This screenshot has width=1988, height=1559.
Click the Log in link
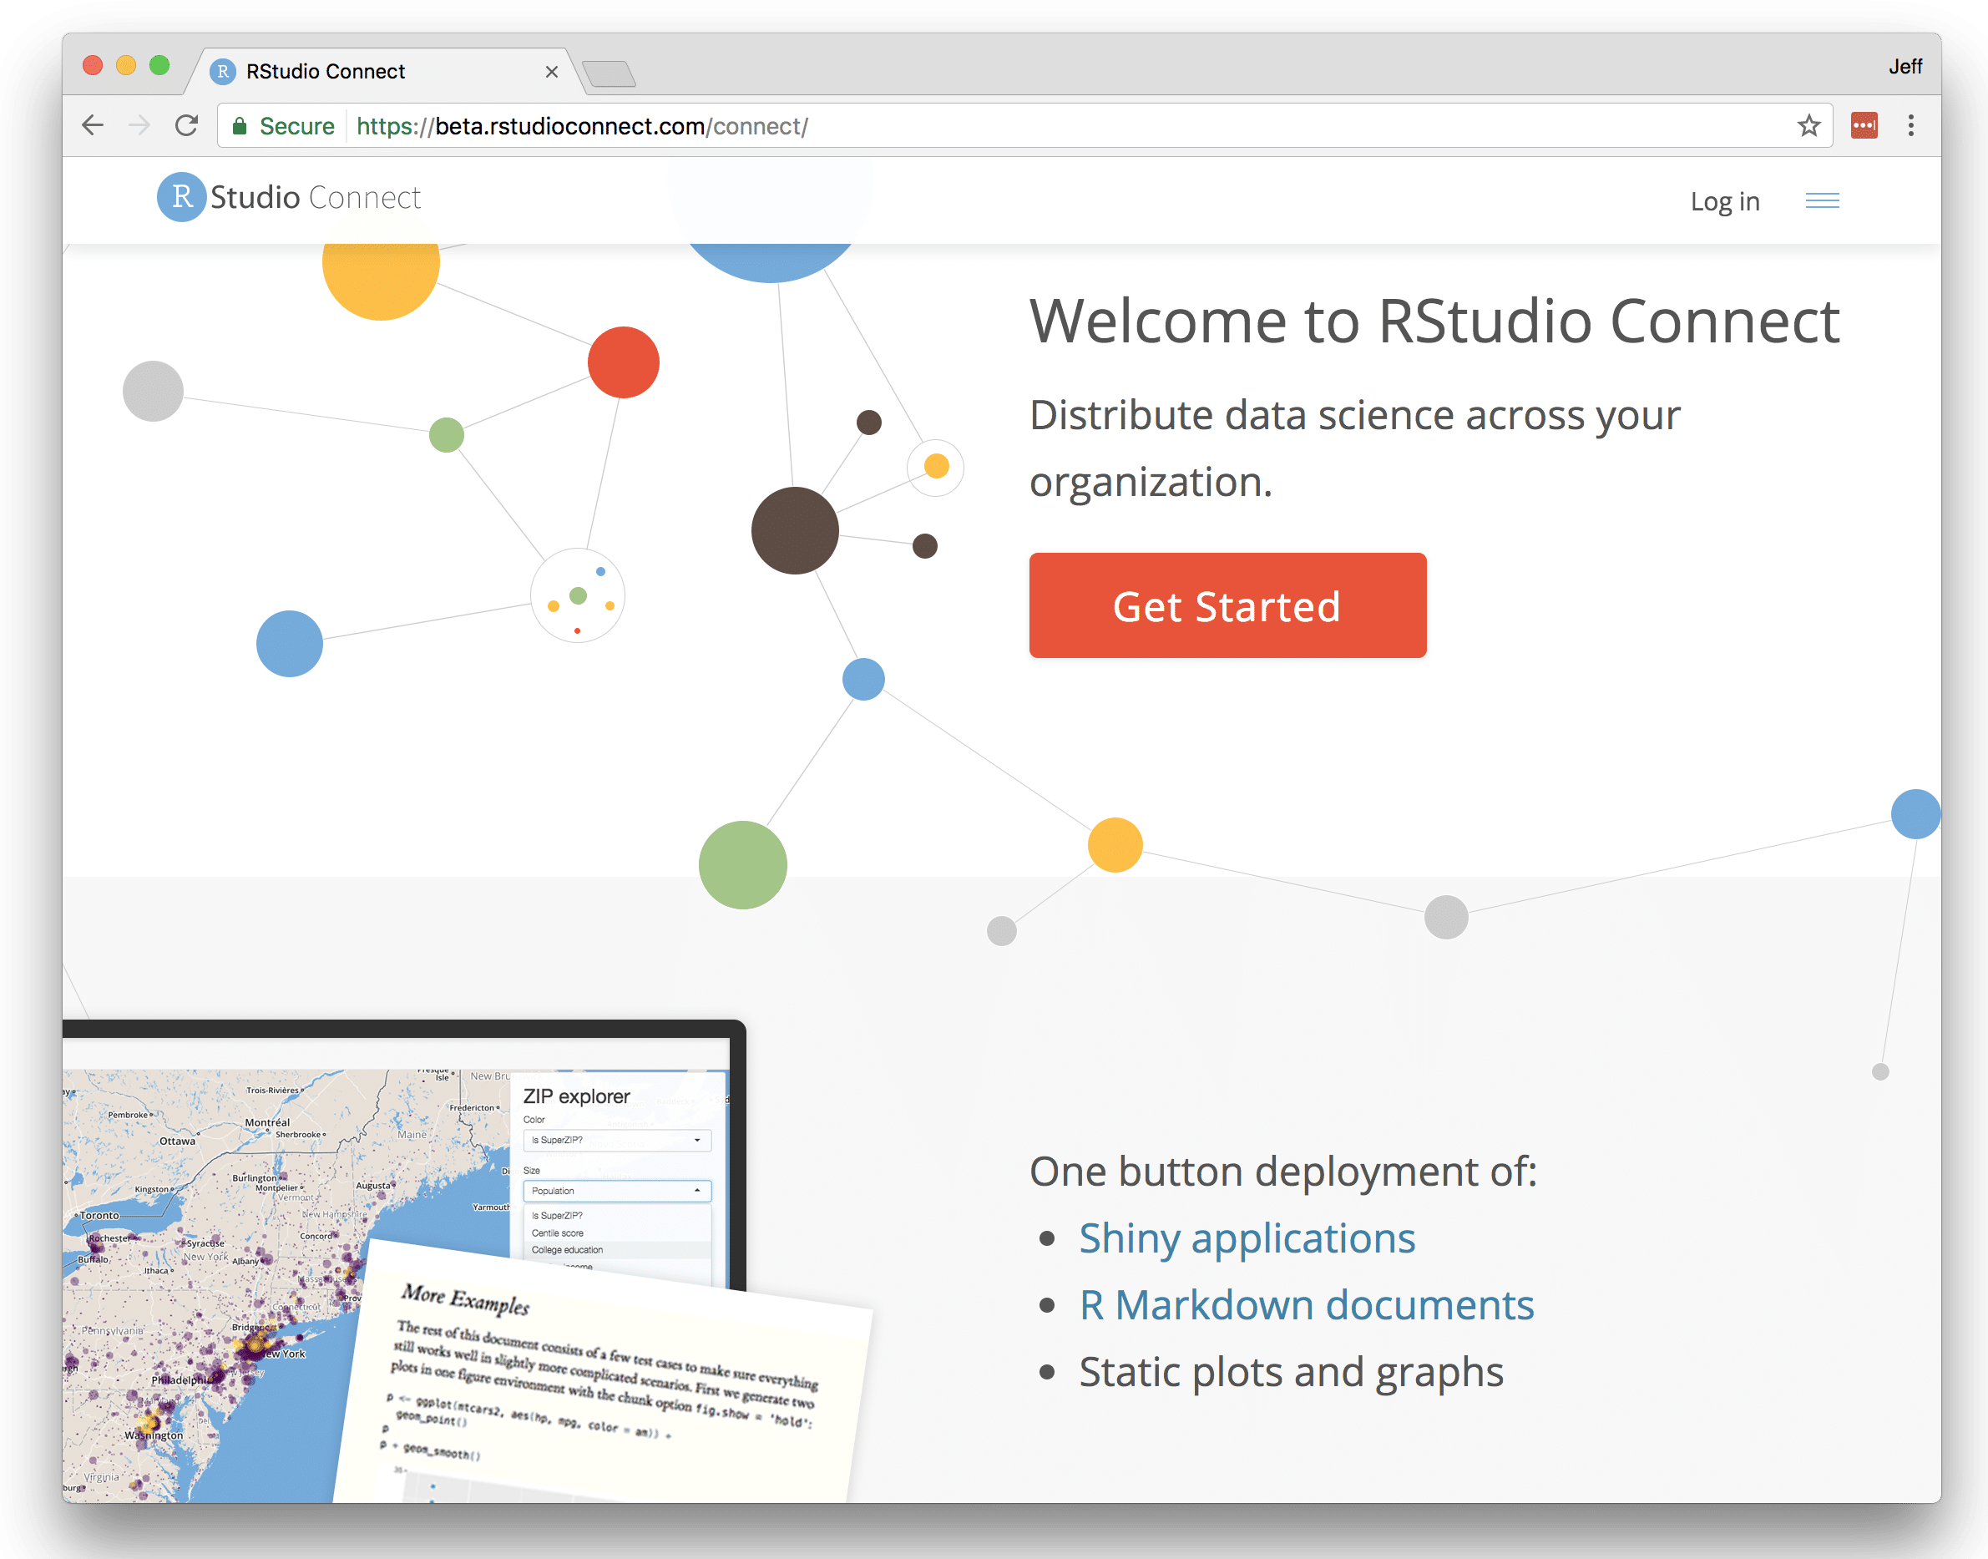1724,200
